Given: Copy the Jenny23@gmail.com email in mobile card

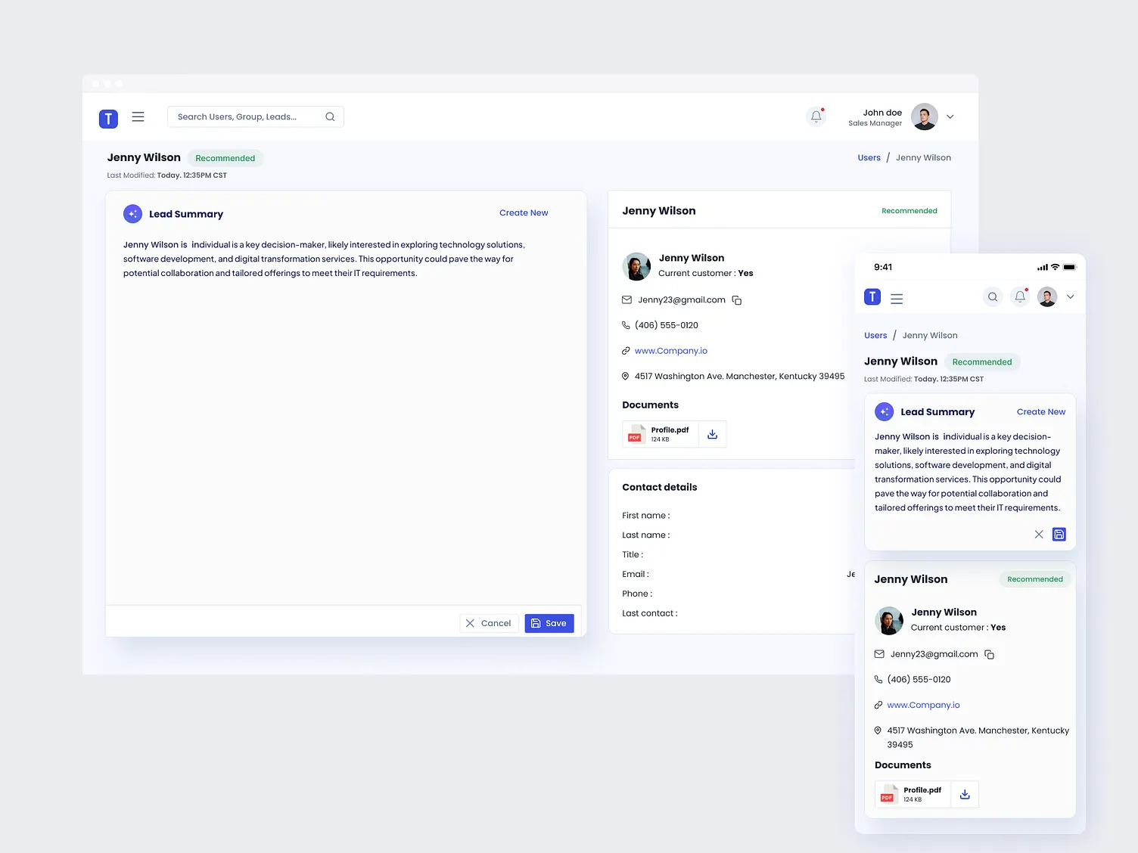Looking at the screenshot, I should pyautogui.click(x=990, y=655).
